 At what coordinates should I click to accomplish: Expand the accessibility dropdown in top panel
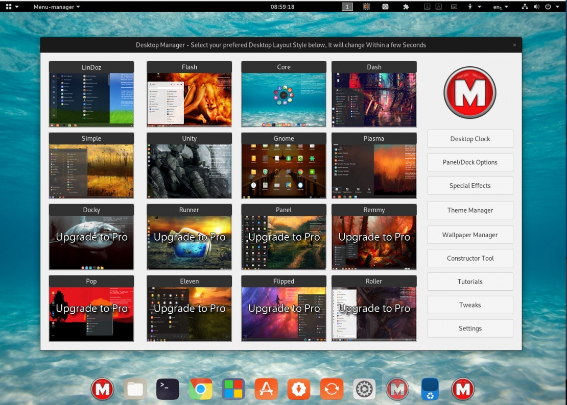tap(475, 7)
